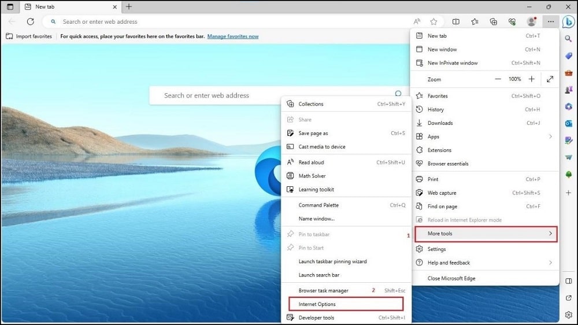Viewport: 578px width, 325px height.
Task: Open Developer tools
Action: pyautogui.click(x=346, y=317)
